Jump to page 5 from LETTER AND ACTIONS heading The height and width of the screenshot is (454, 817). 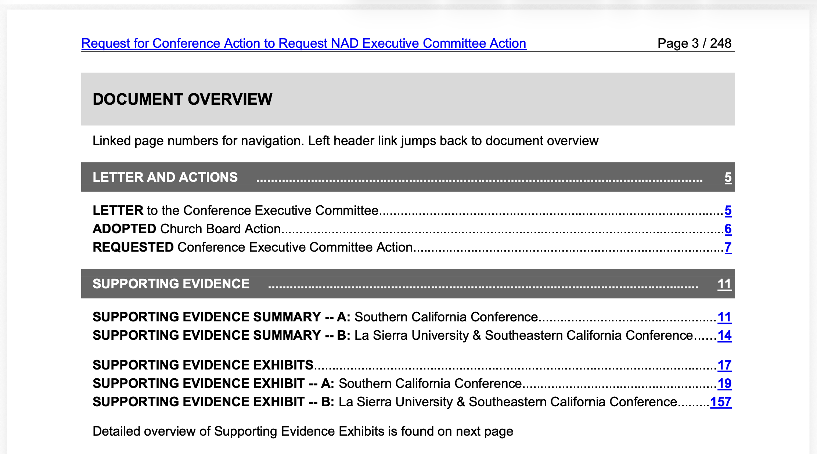(x=728, y=177)
